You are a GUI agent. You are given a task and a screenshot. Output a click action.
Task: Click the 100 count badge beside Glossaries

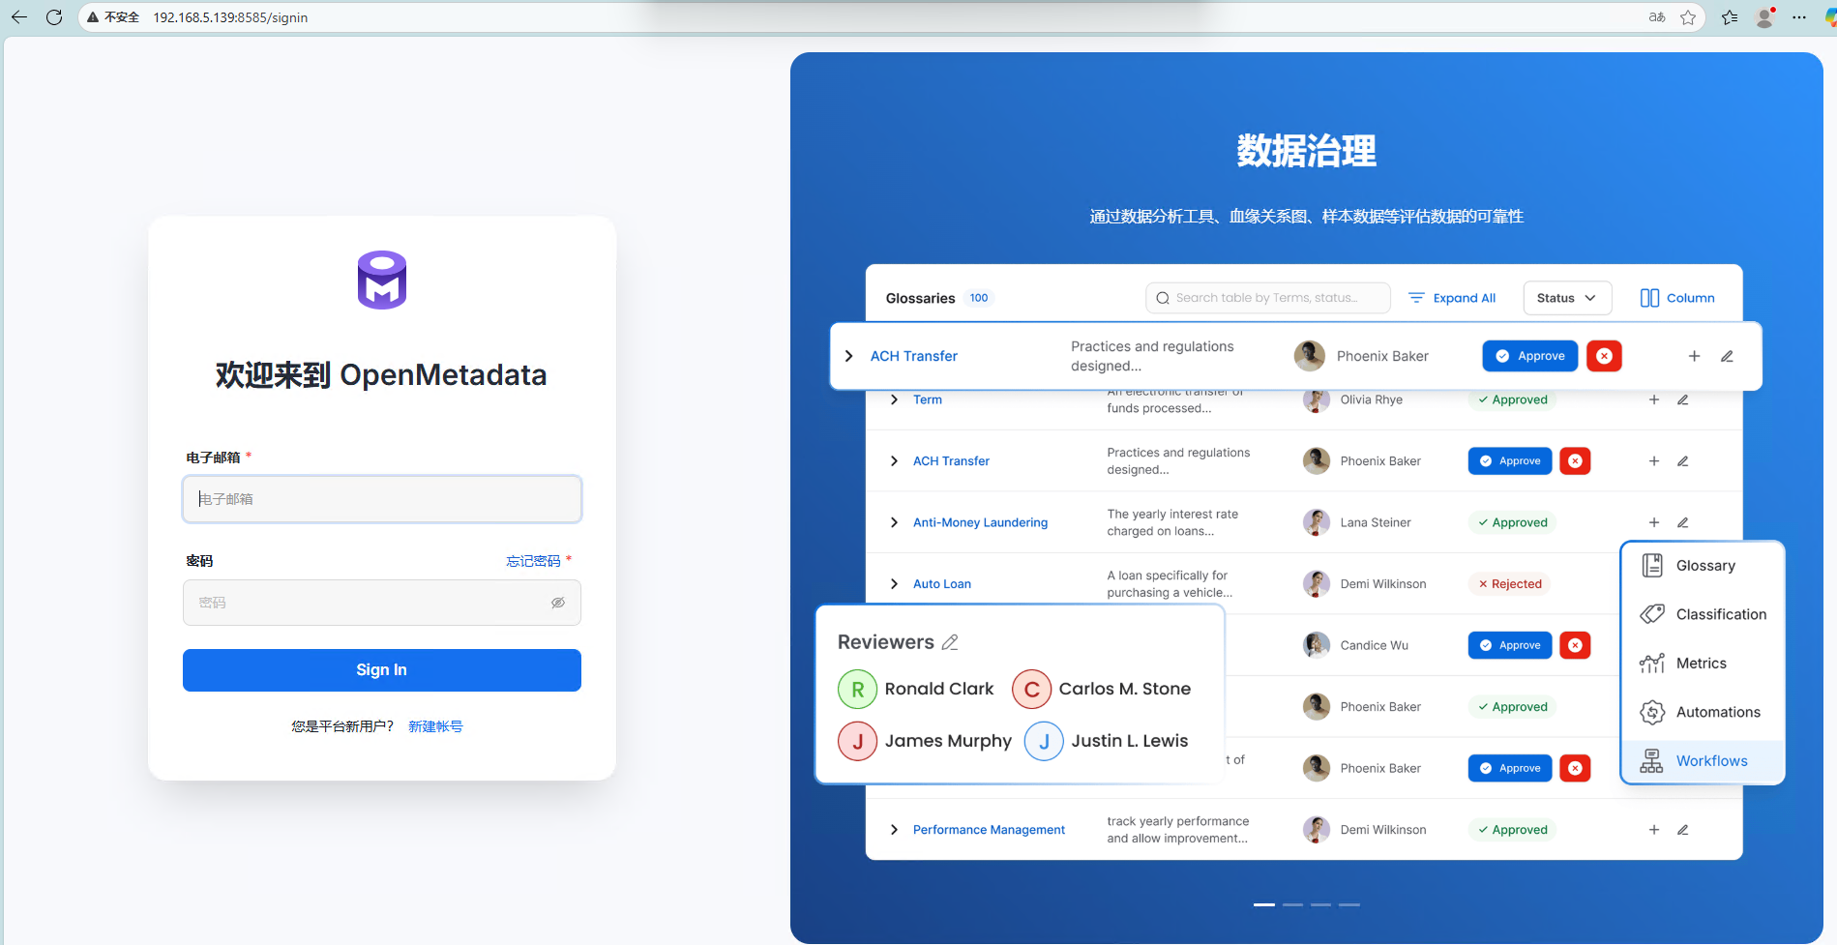click(x=979, y=298)
